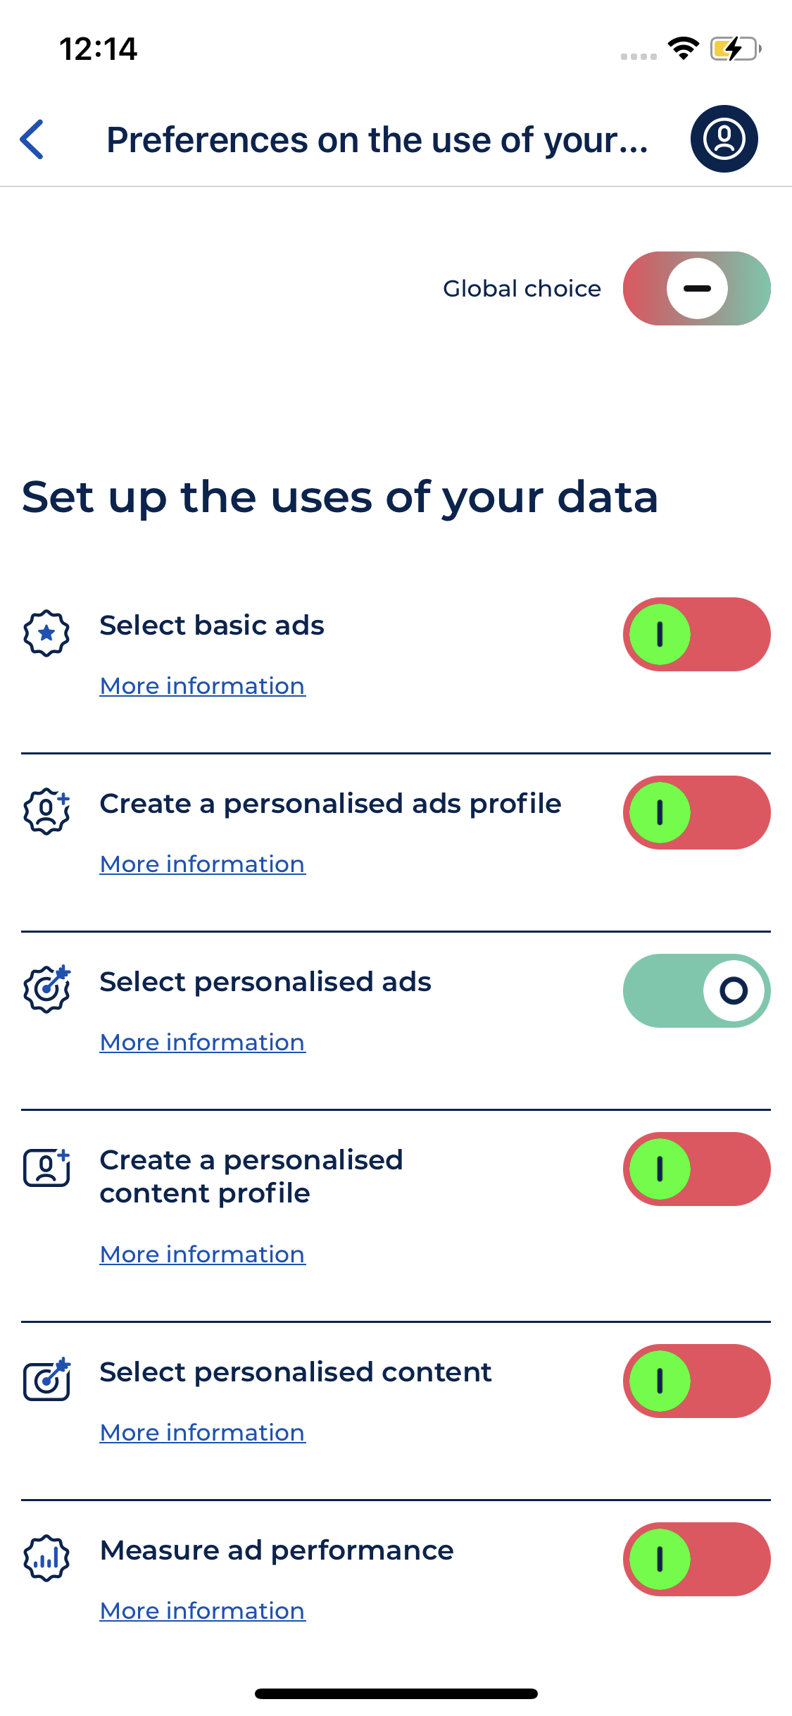Tap the Preferences page title

coord(377,139)
